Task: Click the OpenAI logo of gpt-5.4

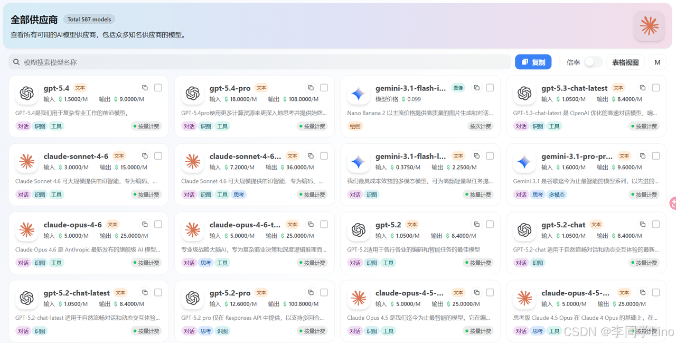Action: pyautogui.click(x=26, y=94)
